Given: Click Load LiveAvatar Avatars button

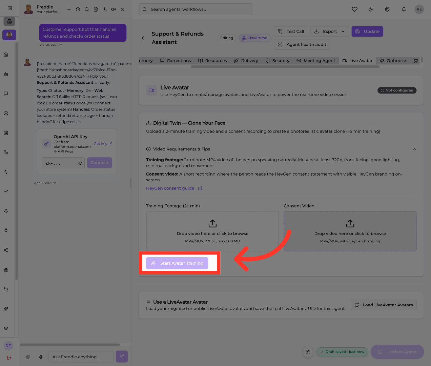Looking at the screenshot, I should [384, 305].
